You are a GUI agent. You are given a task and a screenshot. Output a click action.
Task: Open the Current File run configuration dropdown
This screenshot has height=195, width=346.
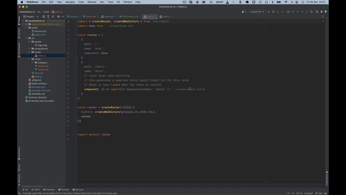pyautogui.click(x=257, y=12)
